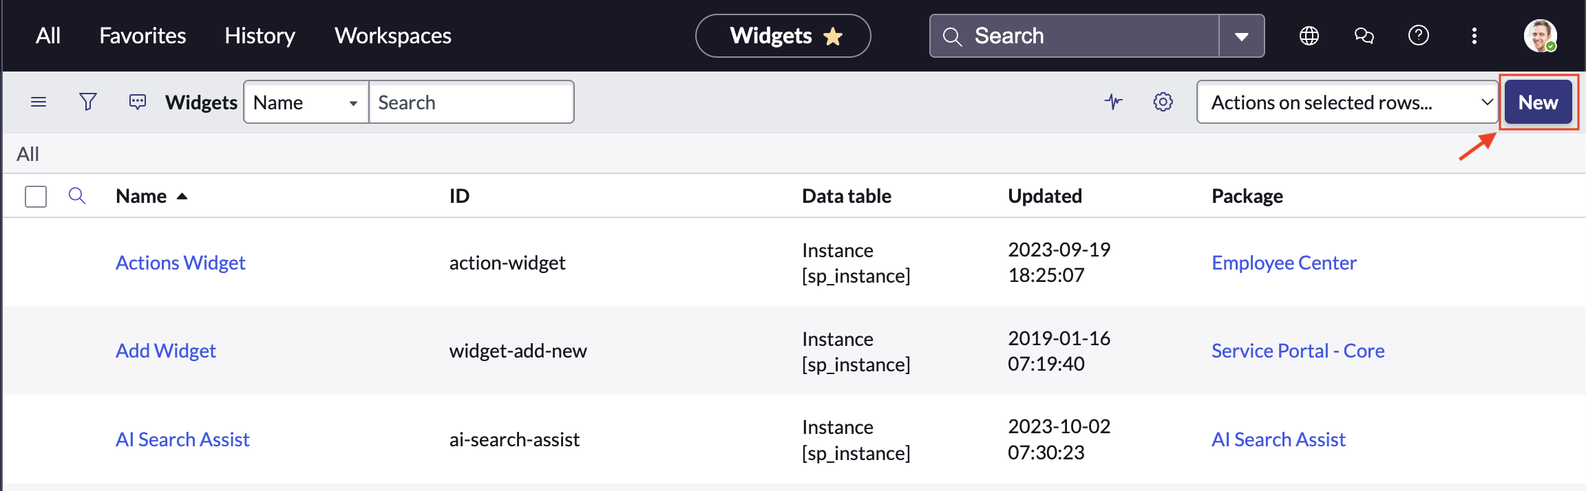
Task: Select Data table cell in Actions Widget row
Action: click(856, 263)
